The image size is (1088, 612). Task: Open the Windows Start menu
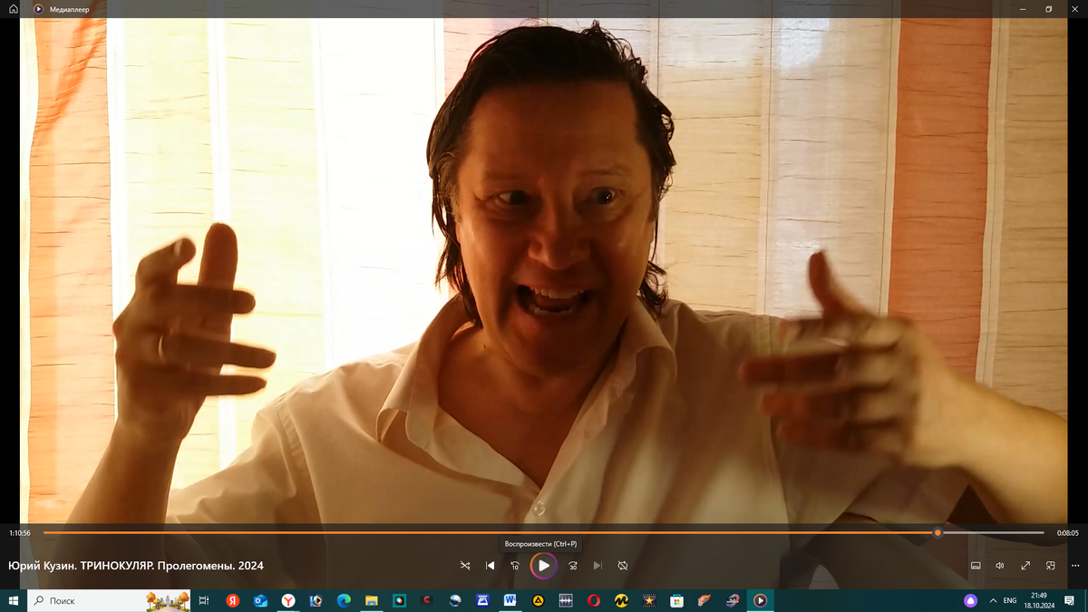click(14, 600)
